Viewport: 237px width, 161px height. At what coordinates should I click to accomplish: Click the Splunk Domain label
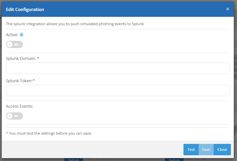pos(21,58)
